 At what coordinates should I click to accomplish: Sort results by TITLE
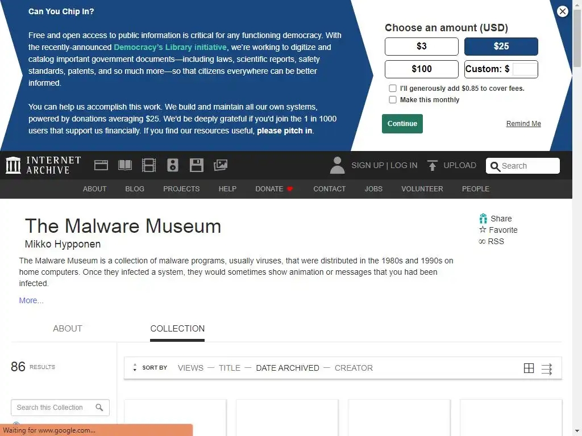click(x=230, y=368)
